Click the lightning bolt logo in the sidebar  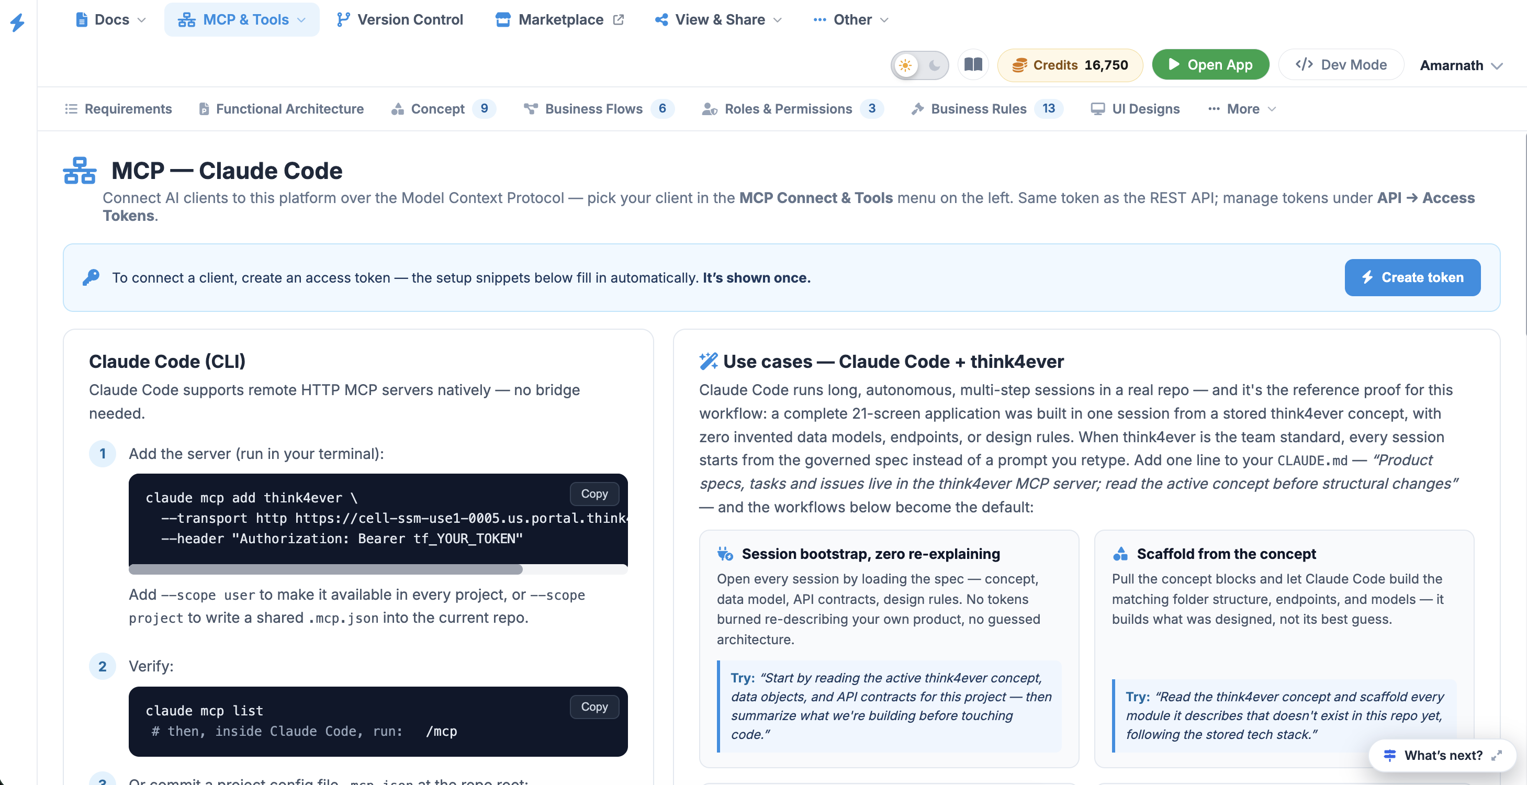tap(18, 23)
